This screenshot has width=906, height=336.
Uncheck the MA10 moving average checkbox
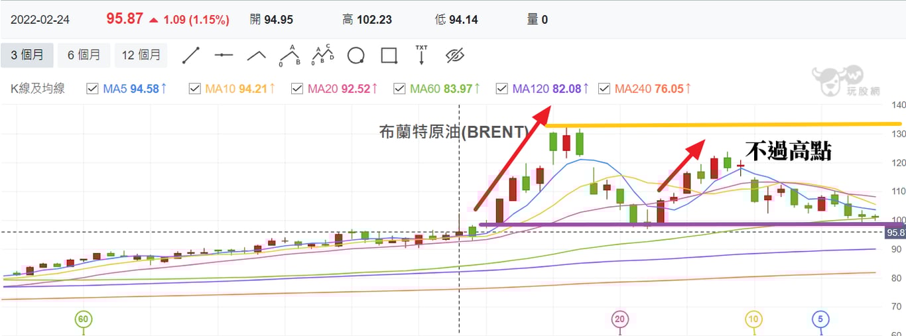click(195, 88)
